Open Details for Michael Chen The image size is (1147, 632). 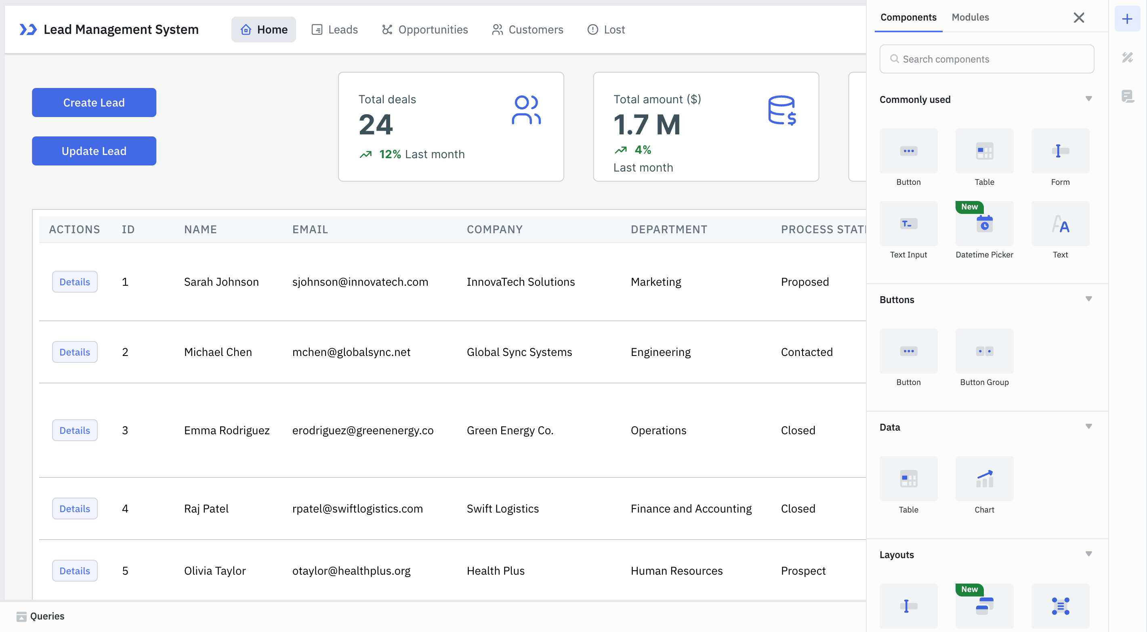tap(74, 352)
